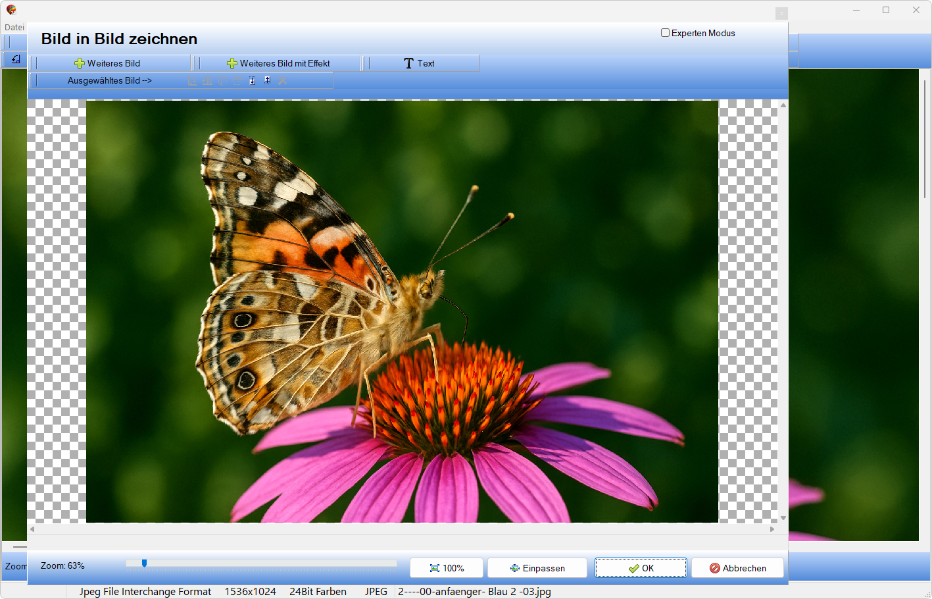Enable the Experten Modus checkbox
The height and width of the screenshot is (599, 932).
click(665, 33)
